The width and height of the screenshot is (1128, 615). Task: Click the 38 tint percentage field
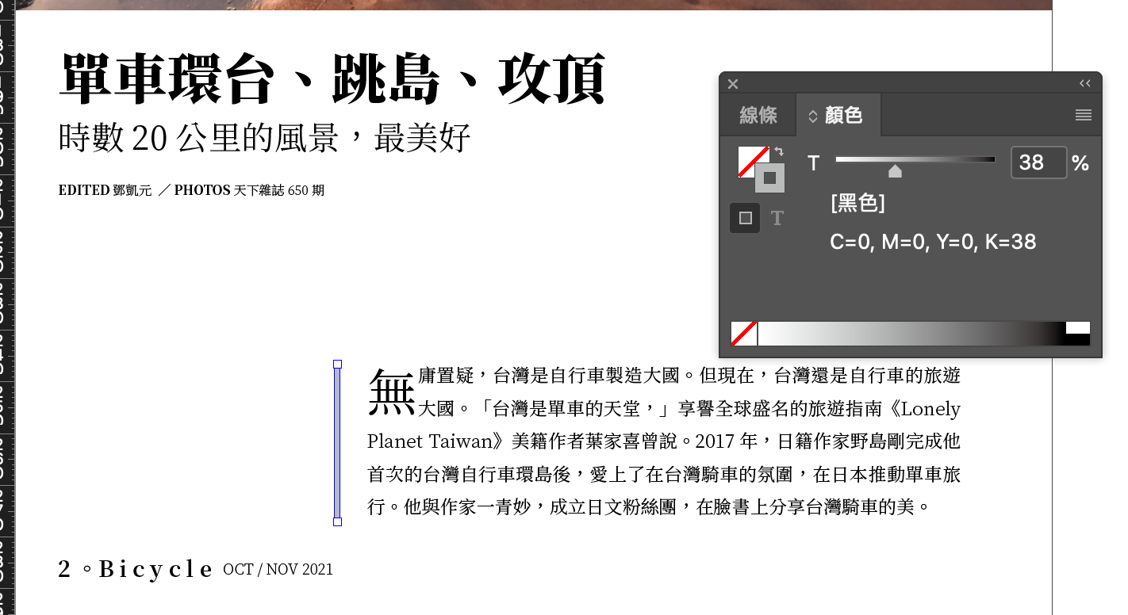click(1038, 163)
